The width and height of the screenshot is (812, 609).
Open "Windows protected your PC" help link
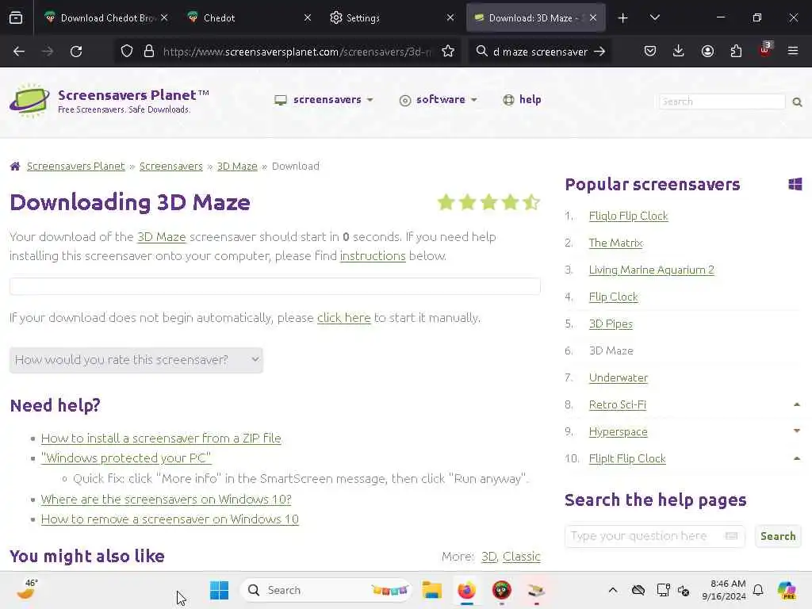(126, 458)
